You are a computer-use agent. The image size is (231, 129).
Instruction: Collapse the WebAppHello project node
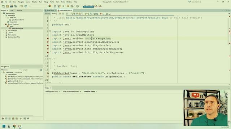click(x=2, y=13)
